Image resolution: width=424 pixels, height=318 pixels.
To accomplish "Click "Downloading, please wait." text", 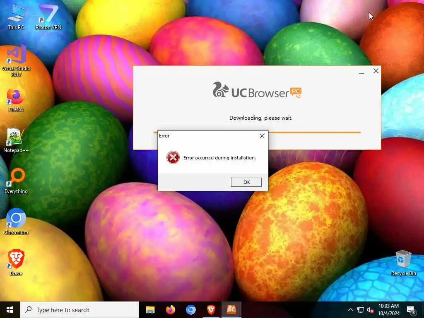I will [x=261, y=118].
